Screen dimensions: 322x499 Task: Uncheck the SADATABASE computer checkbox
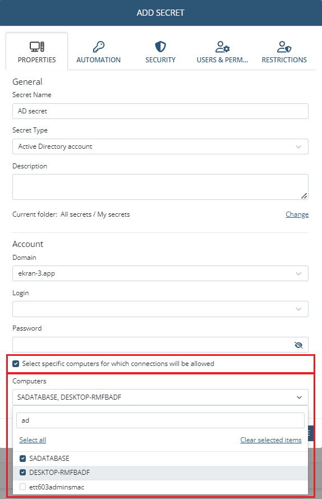(x=22, y=458)
